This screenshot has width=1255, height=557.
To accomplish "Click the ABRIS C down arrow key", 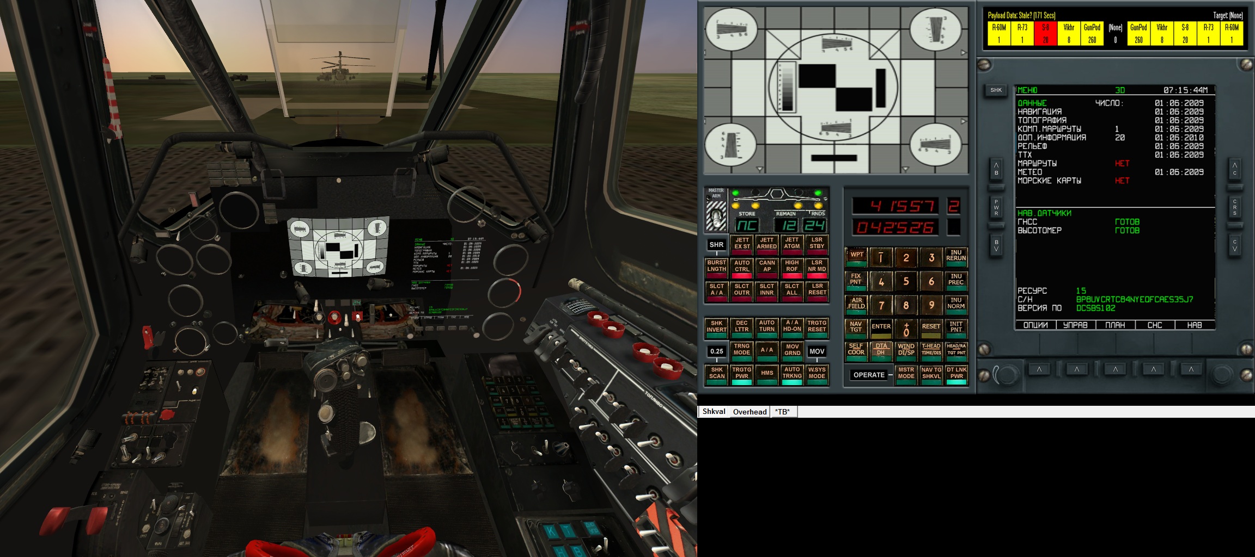I will coord(1235,245).
